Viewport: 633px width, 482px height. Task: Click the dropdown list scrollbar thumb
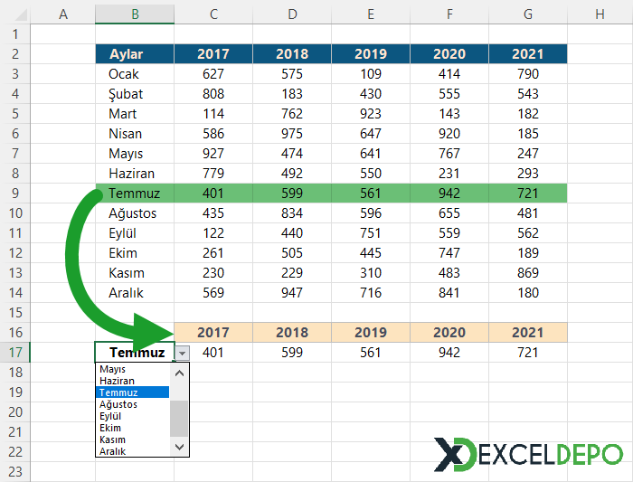coord(179,418)
